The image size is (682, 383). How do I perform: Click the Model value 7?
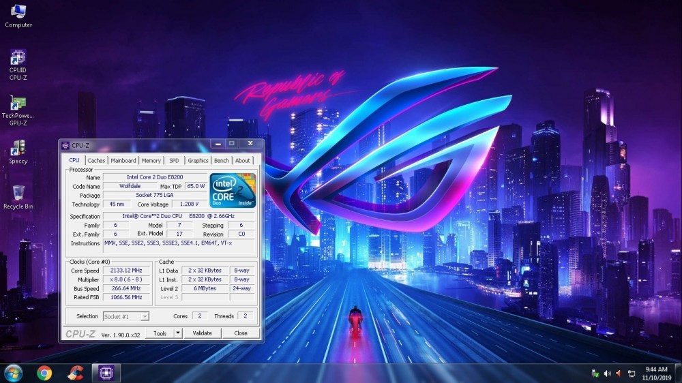pyautogui.click(x=179, y=225)
